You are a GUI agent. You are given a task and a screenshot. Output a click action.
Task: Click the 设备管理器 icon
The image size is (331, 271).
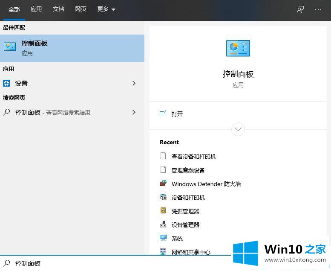[163, 224]
